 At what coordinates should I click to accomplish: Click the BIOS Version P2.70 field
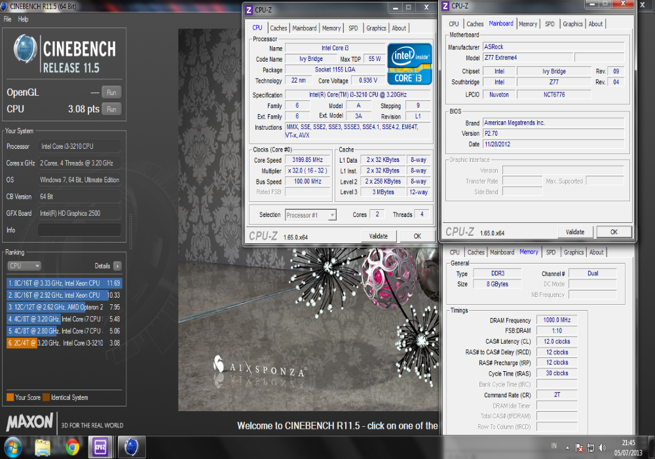[x=553, y=133]
